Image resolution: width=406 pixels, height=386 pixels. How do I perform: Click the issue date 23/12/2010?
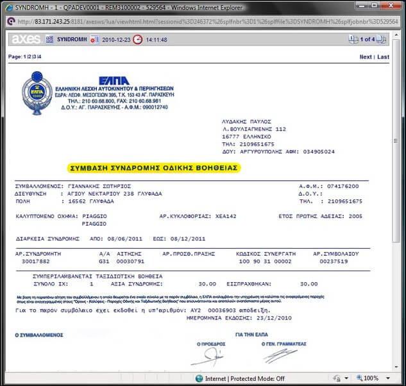point(274,318)
